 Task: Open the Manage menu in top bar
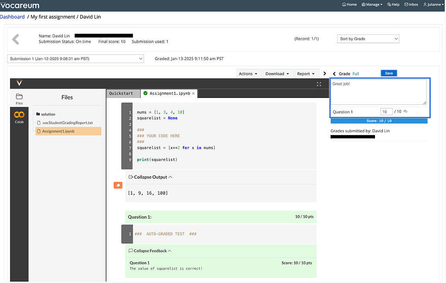pyautogui.click(x=372, y=4)
